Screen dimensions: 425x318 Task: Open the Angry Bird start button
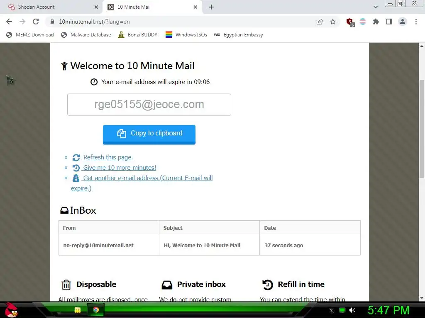tap(11, 310)
